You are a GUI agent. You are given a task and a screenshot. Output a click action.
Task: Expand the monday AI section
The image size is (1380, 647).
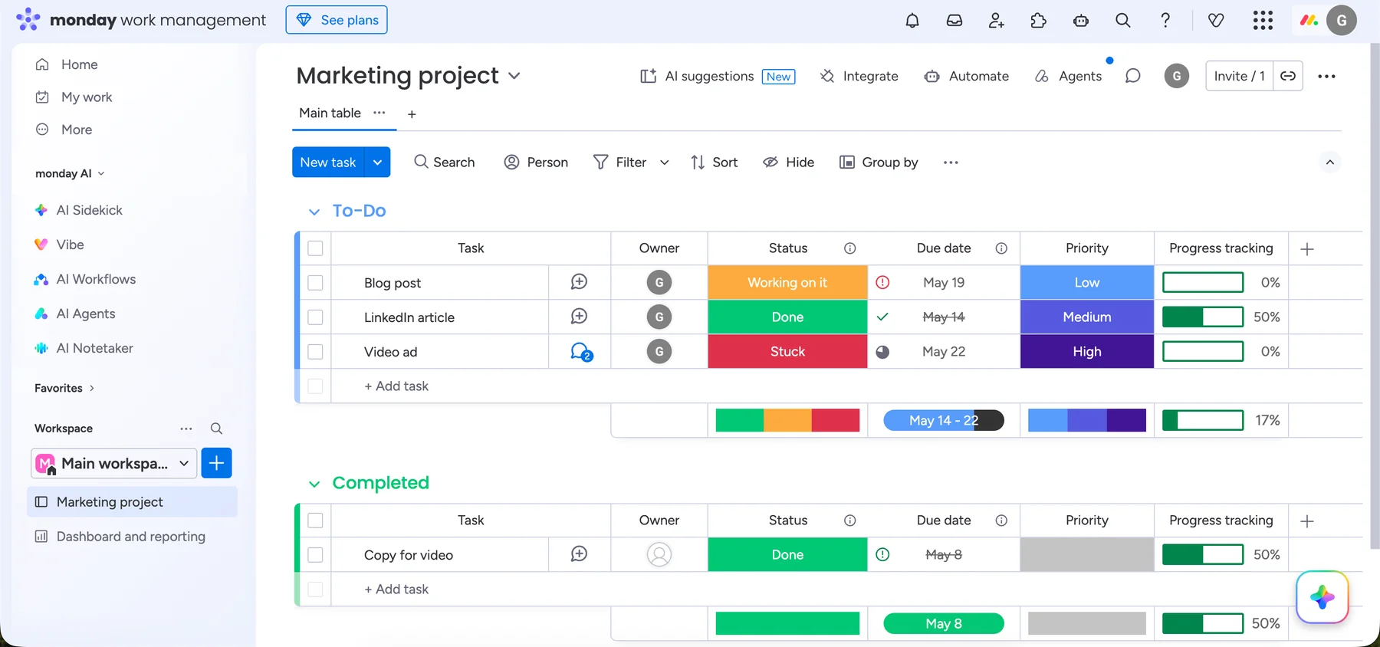point(101,173)
